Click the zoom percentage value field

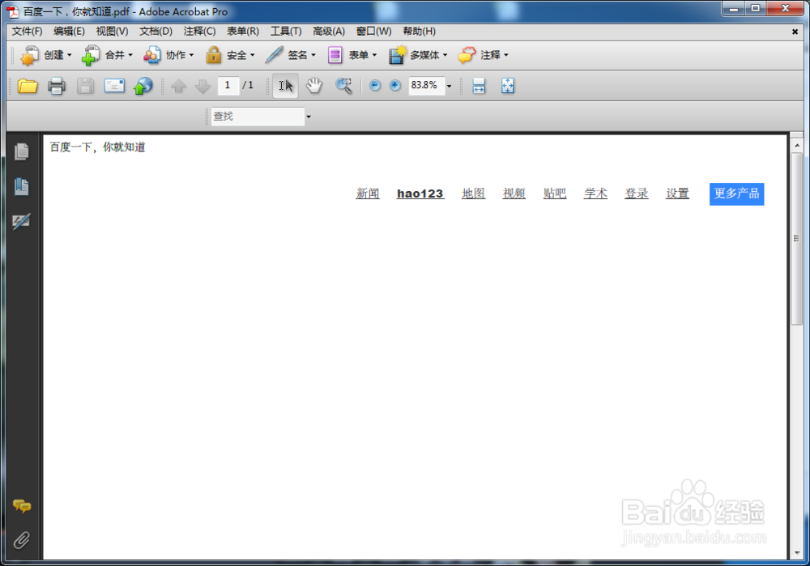pos(426,86)
